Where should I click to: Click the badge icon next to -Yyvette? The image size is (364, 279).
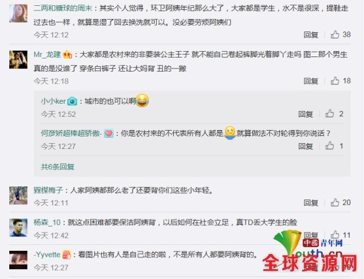[66, 255]
